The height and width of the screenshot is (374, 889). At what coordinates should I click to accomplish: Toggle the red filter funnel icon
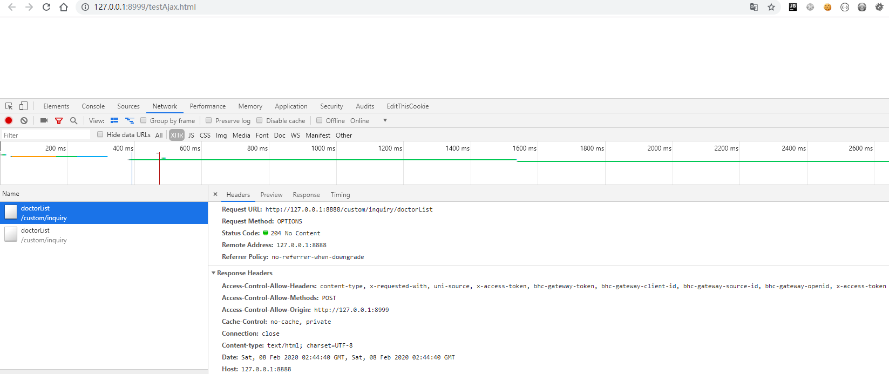tap(59, 120)
